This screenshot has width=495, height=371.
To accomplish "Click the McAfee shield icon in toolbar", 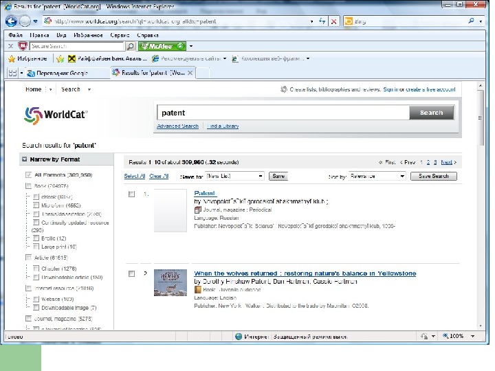I will point(23,46).
